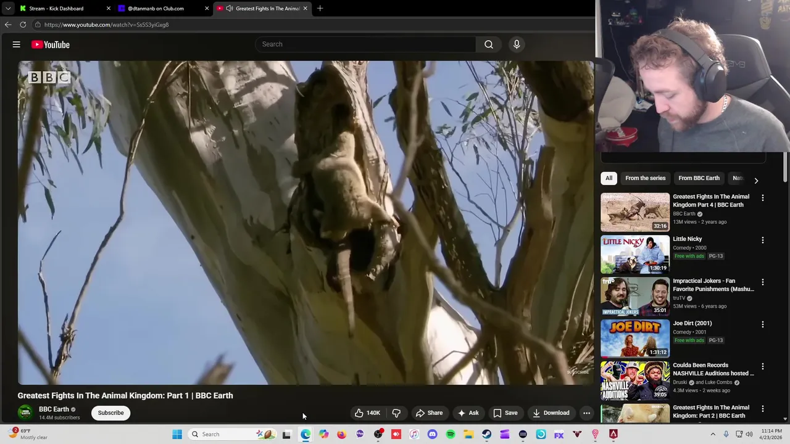The width and height of the screenshot is (790, 444).
Task: Open options for Animal Kingdom Part 2
Action: tap(762, 408)
